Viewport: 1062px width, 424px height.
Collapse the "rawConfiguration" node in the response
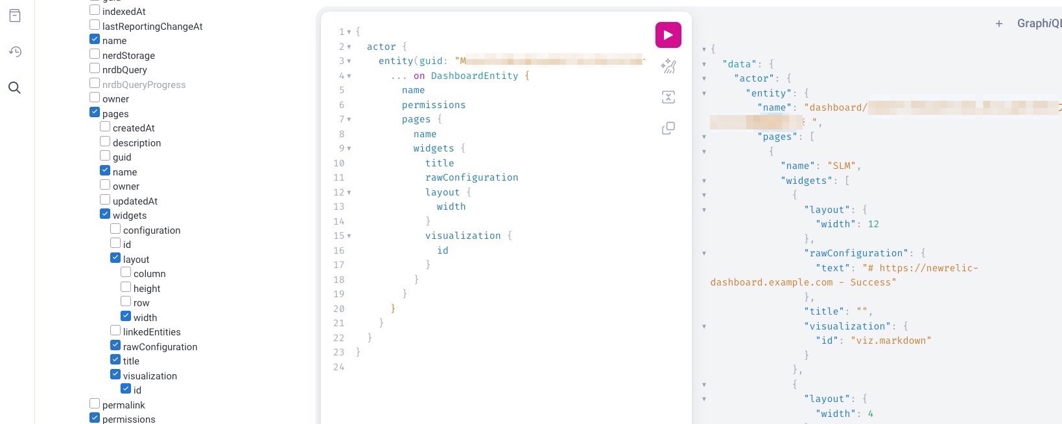click(x=704, y=254)
